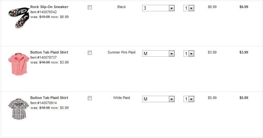
Task: Click the White Plaid color label
Action: 122,98
